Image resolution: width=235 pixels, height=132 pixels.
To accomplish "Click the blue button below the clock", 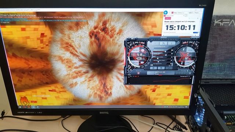I will coord(195,33).
